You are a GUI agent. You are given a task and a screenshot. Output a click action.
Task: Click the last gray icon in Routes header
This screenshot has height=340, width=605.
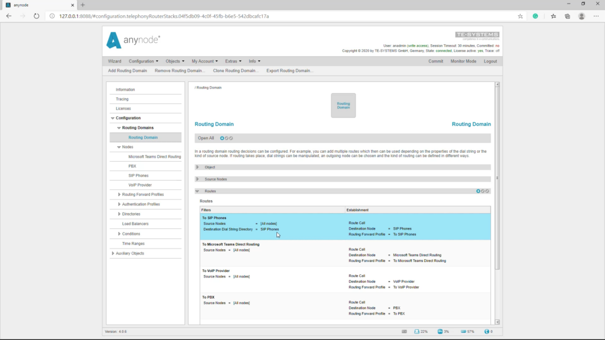pos(487,191)
